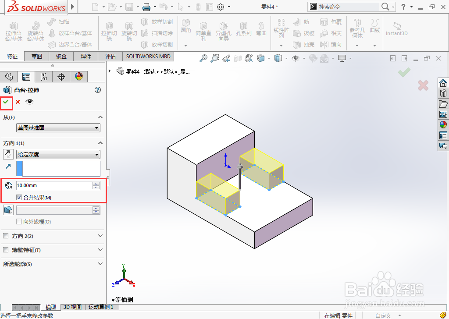Switch to the 特征 ribbon tab
449x319 pixels.
click(12, 57)
